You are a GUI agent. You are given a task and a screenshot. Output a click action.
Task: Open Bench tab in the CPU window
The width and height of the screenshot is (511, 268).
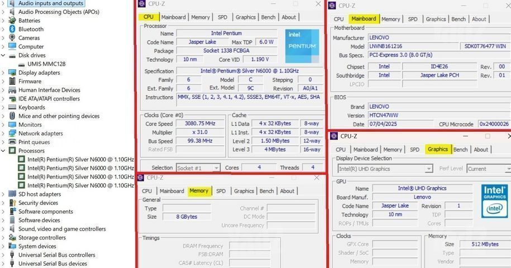[268, 17]
